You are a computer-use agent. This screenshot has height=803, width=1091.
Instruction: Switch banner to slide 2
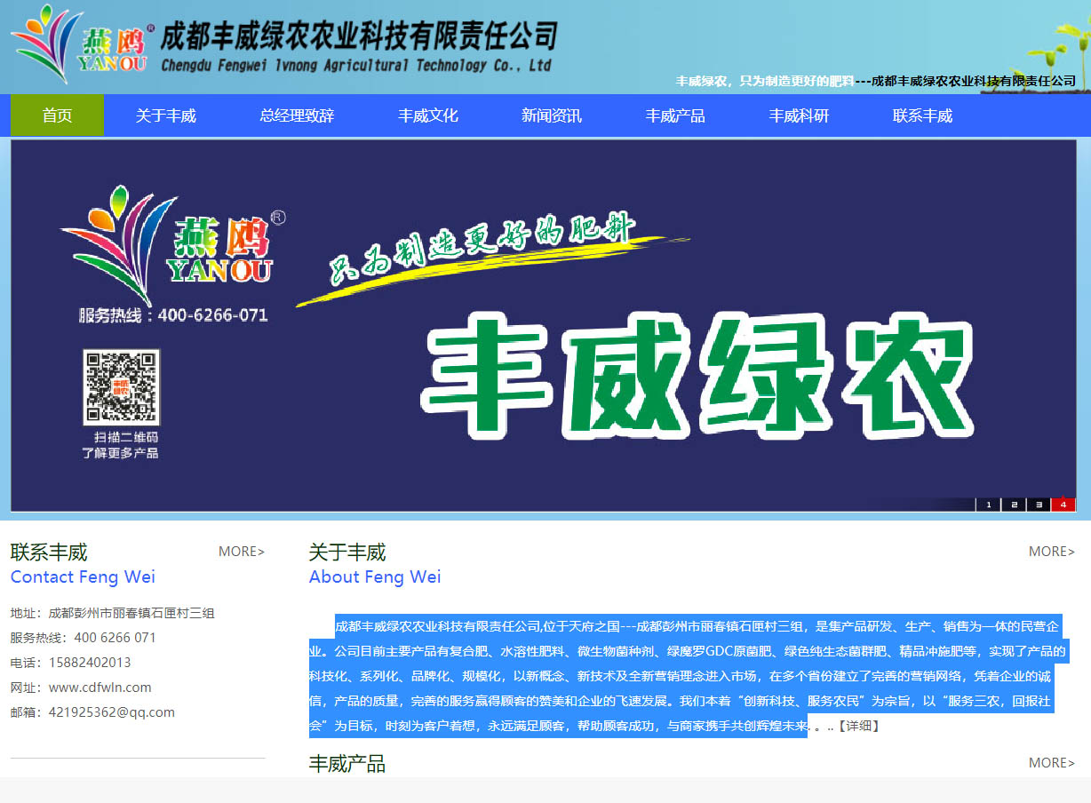tap(1014, 505)
